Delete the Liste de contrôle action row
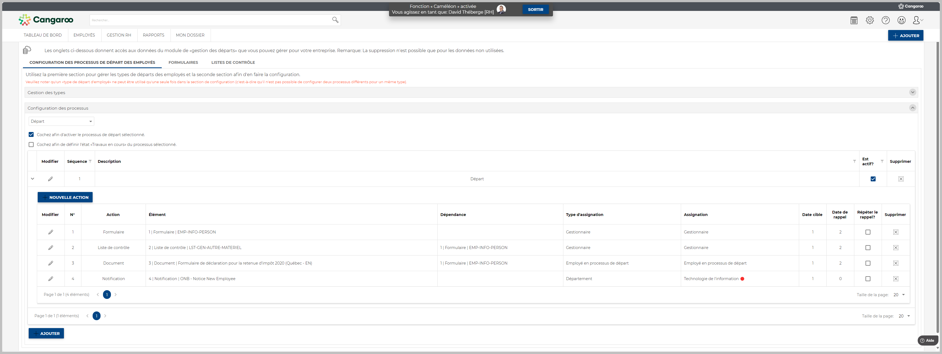The image size is (942, 354). 896,248
